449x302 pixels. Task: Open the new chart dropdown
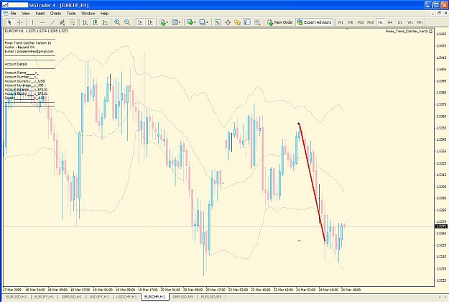click(191, 22)
